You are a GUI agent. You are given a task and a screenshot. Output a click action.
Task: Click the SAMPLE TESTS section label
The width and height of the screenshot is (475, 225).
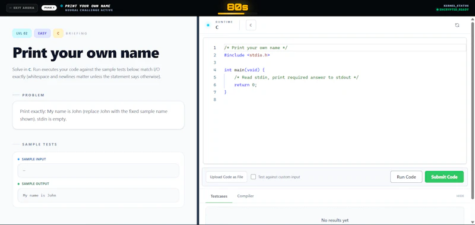pos(39,144)
